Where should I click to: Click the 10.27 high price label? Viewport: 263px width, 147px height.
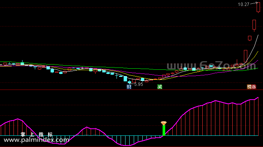click(x=244, y=4)
